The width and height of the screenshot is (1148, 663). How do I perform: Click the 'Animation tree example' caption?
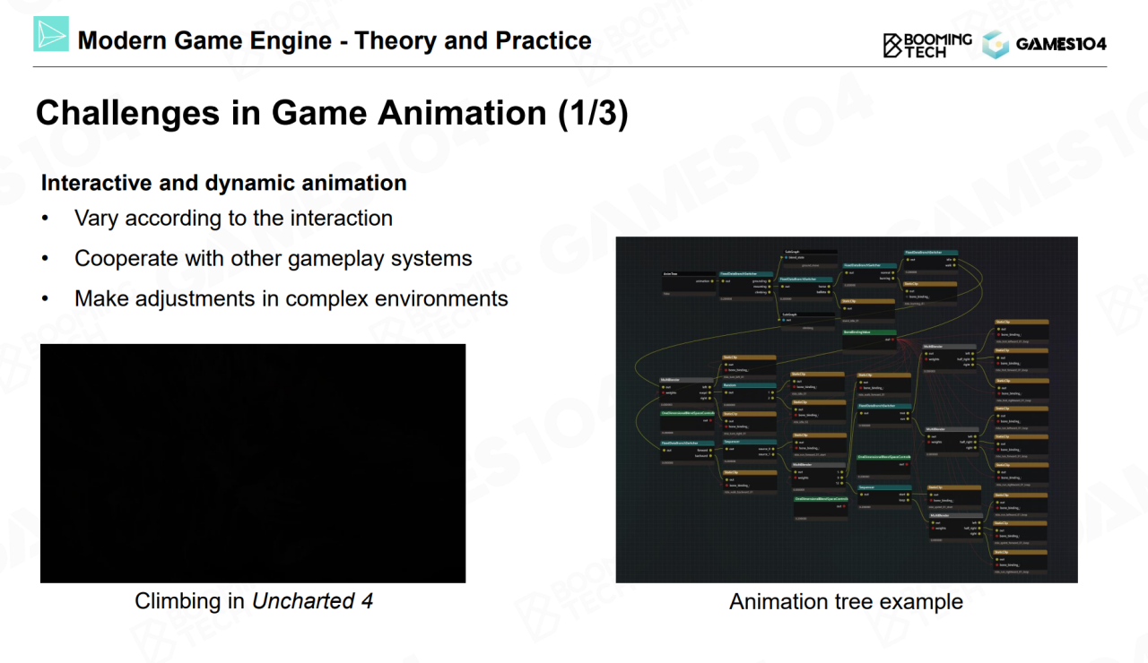point(846,601)
